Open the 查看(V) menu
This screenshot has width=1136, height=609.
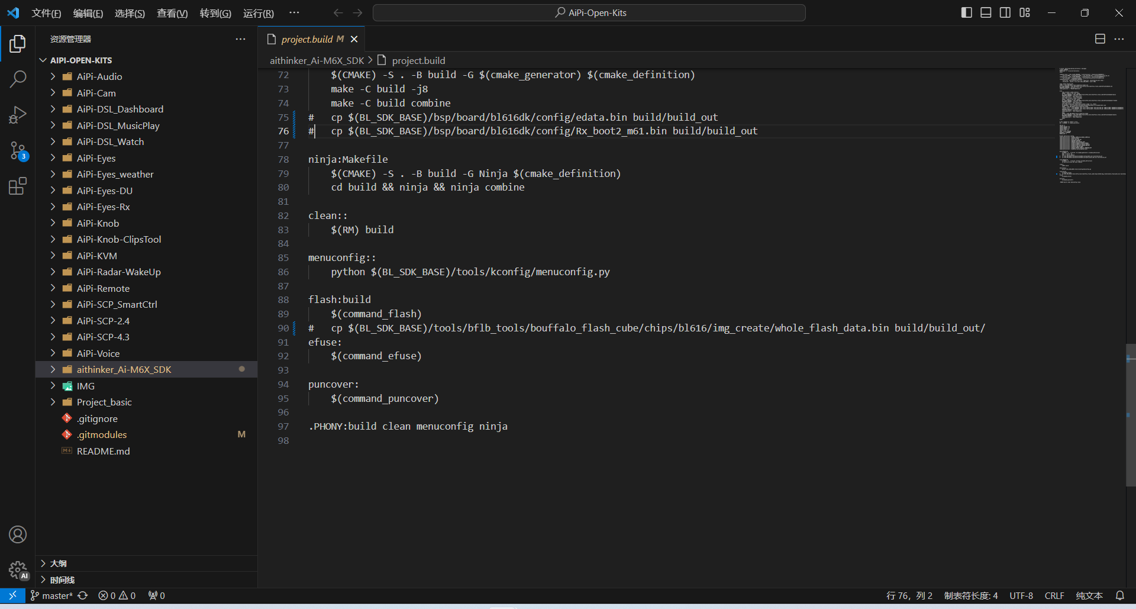click(172, 13)
